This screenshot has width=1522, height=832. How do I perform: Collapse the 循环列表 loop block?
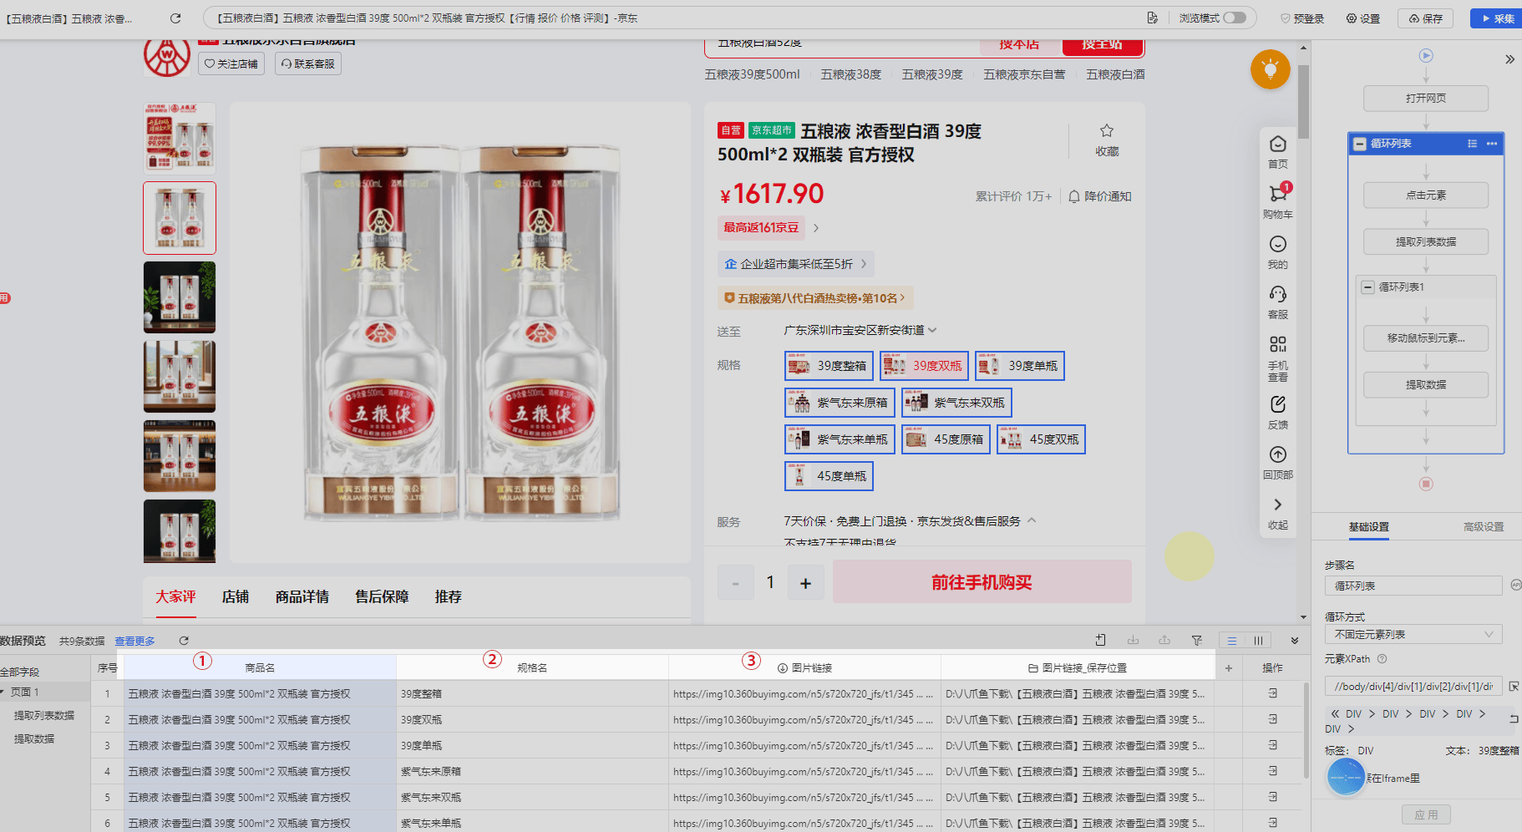1360,144
